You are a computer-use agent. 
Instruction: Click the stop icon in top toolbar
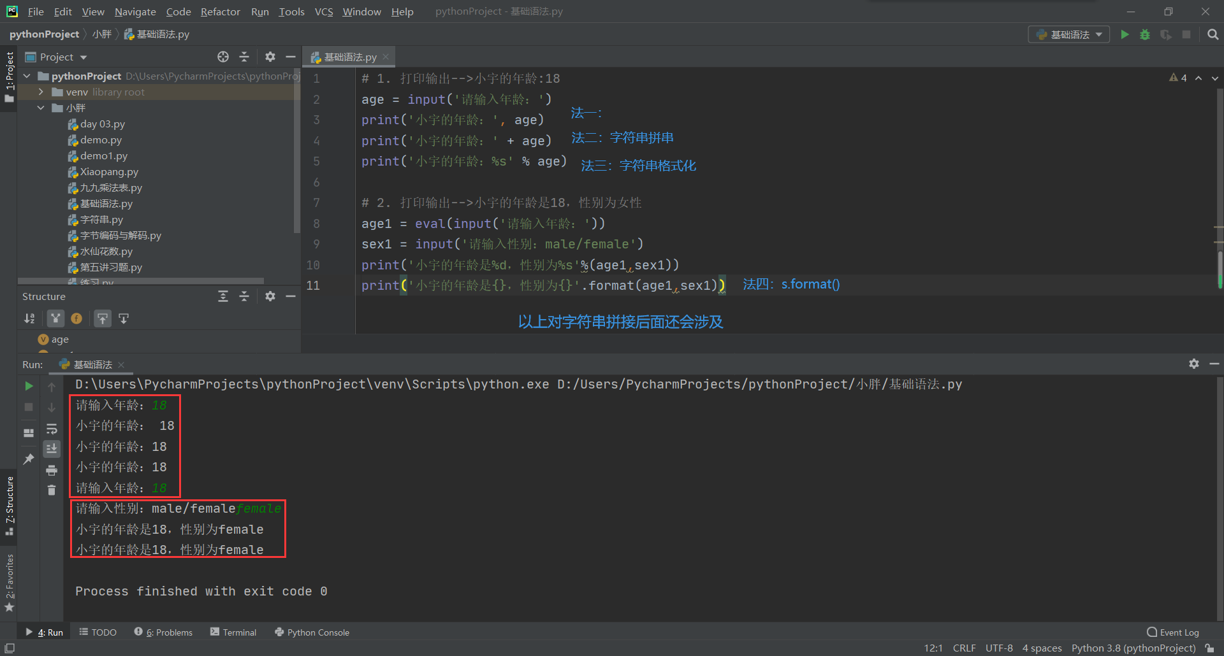coord(1186,34)
